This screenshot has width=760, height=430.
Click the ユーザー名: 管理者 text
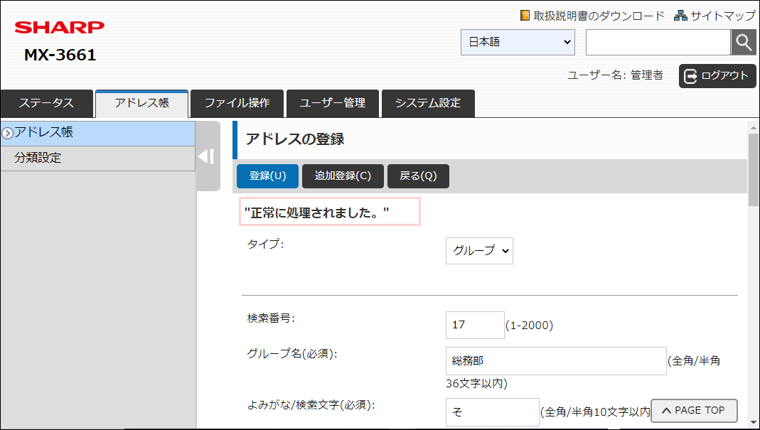click(615, 75)
